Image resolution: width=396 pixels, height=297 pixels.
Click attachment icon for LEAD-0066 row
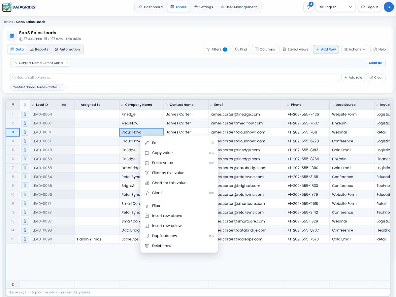coord(25,194)
